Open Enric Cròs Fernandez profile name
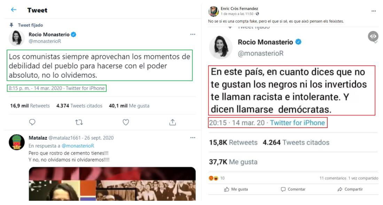Viewport: 383px width, 205px height. (240, 9)
